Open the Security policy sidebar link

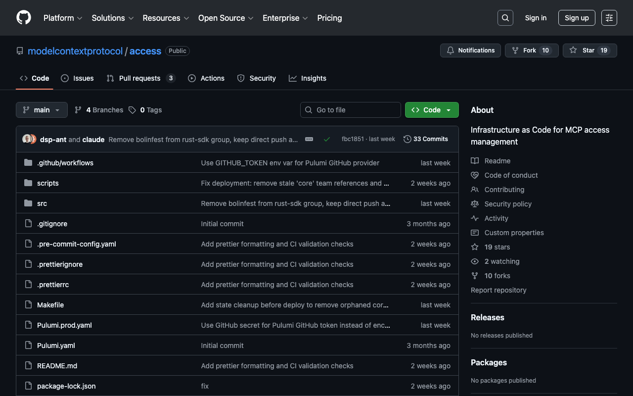tap(508, 204)
